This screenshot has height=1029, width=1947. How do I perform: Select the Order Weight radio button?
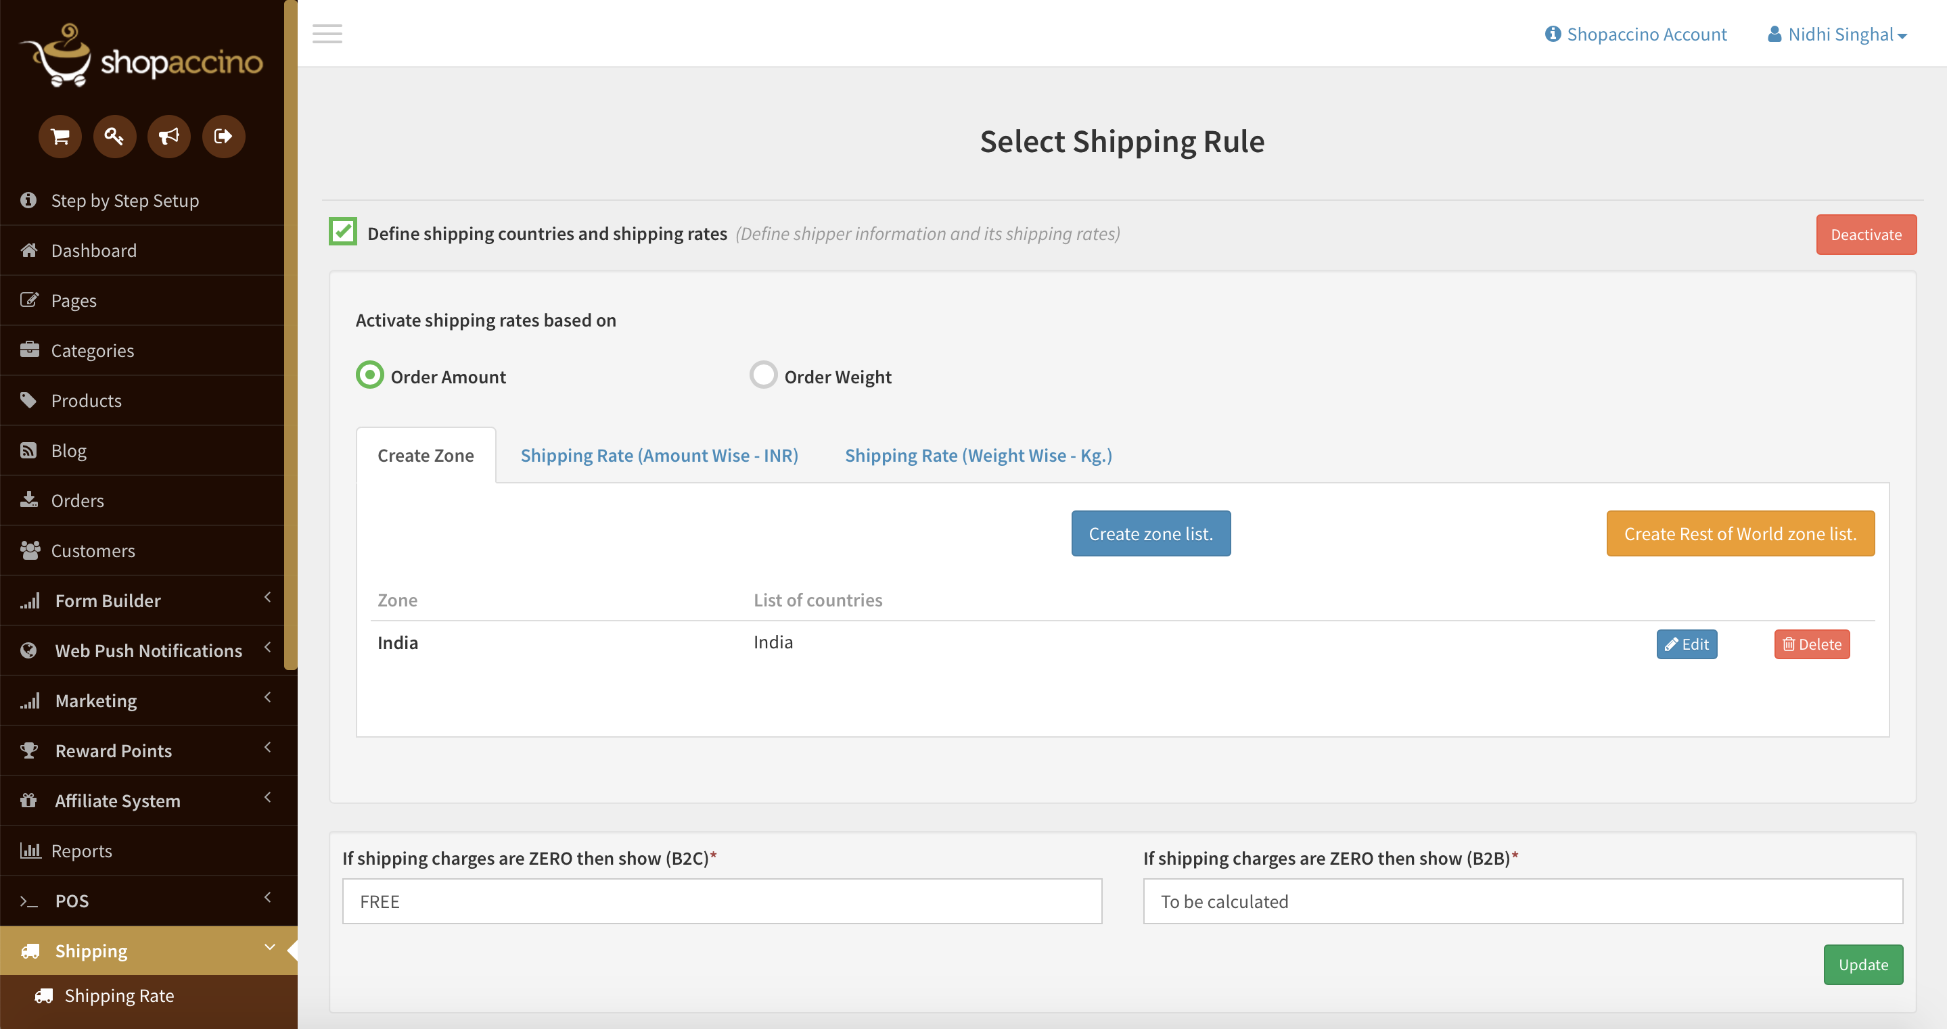coord(762,375)
